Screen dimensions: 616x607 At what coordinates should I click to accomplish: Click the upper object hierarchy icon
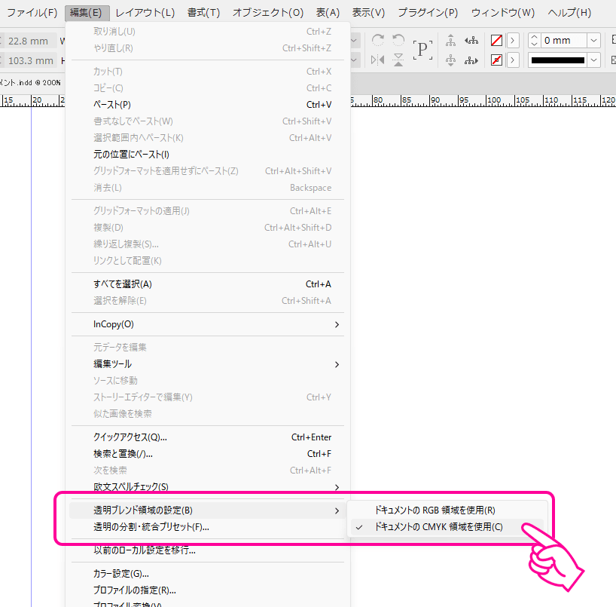point(451,41)
